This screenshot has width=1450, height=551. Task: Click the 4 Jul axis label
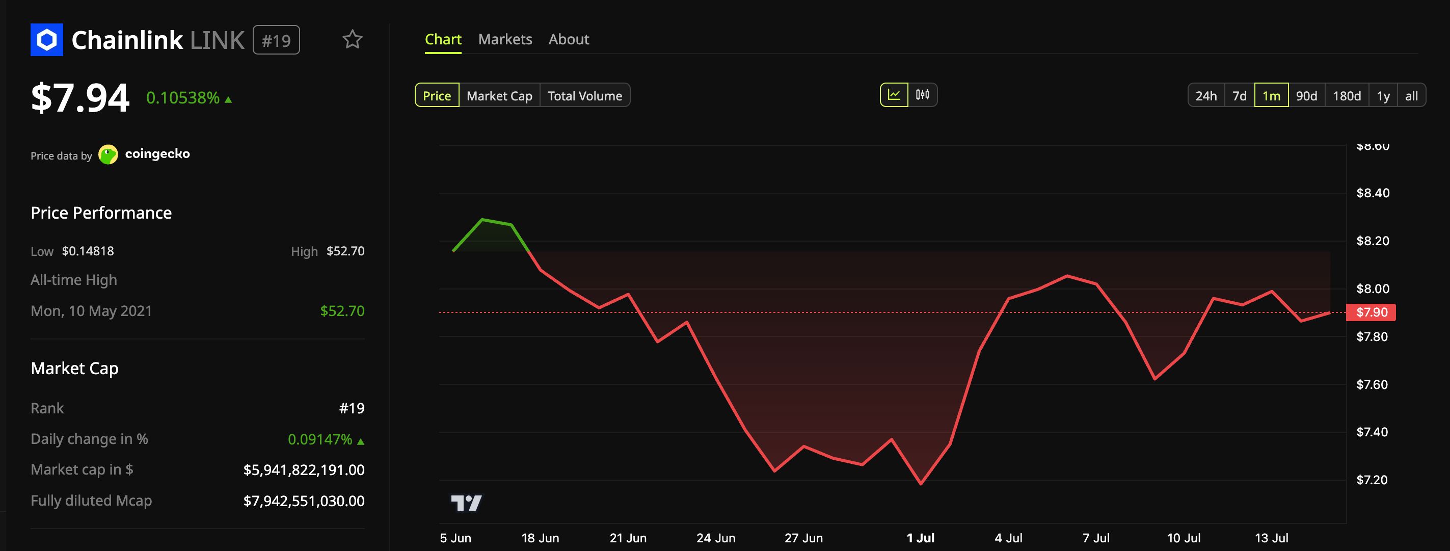coord(1008,538)
